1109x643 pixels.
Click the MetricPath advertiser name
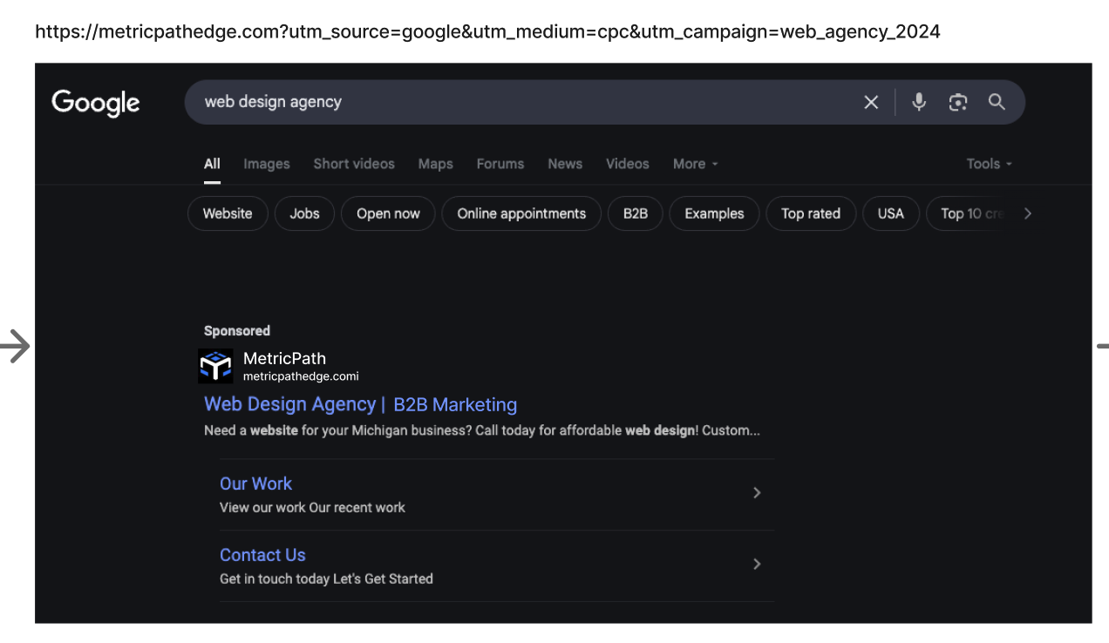pyautogui.click(x=284, y=358)
